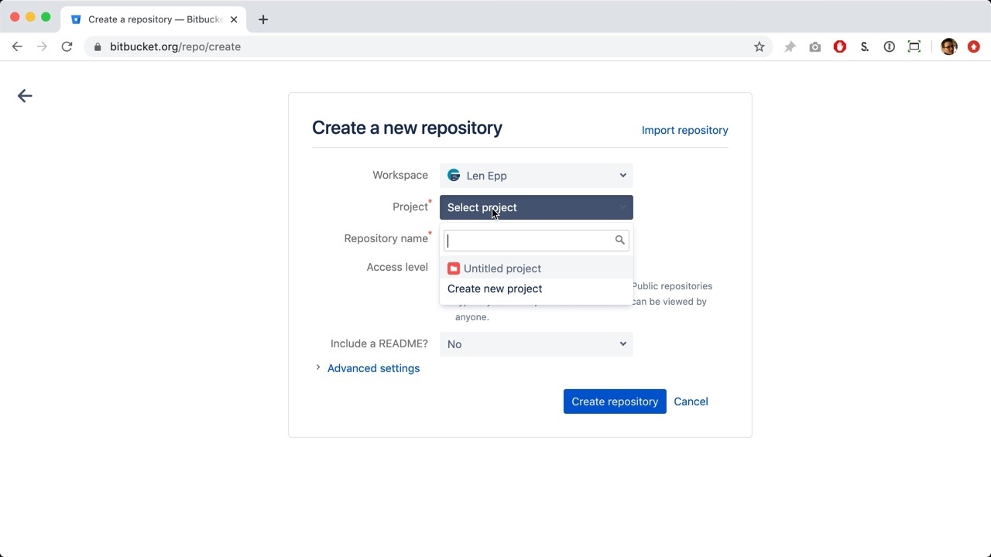Viewport: 991px width, 557px height.
Task: Focus the project search input field
Action: (530, 241)
